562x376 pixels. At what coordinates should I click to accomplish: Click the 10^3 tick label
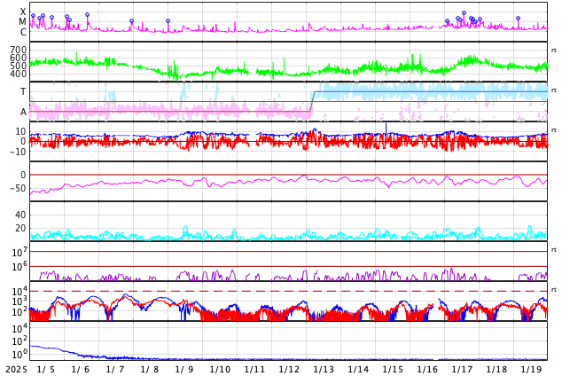coord(20,302)
